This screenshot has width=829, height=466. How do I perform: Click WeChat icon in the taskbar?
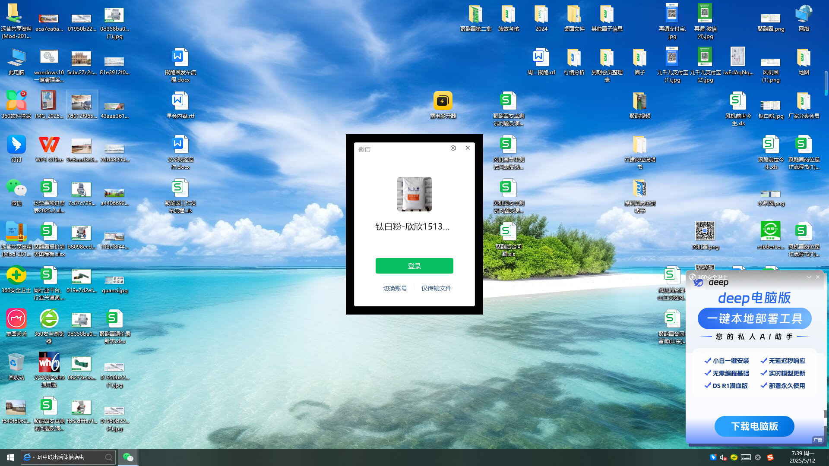pyautogui.click(x=128, y=457)
